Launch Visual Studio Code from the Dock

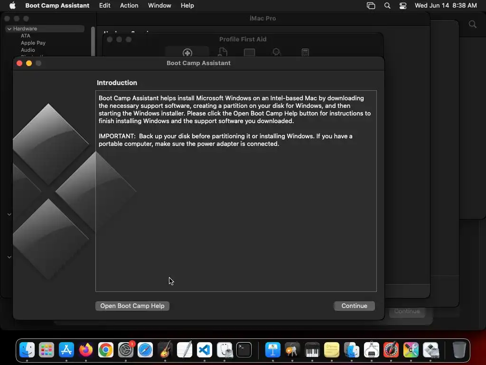[204, 350]
